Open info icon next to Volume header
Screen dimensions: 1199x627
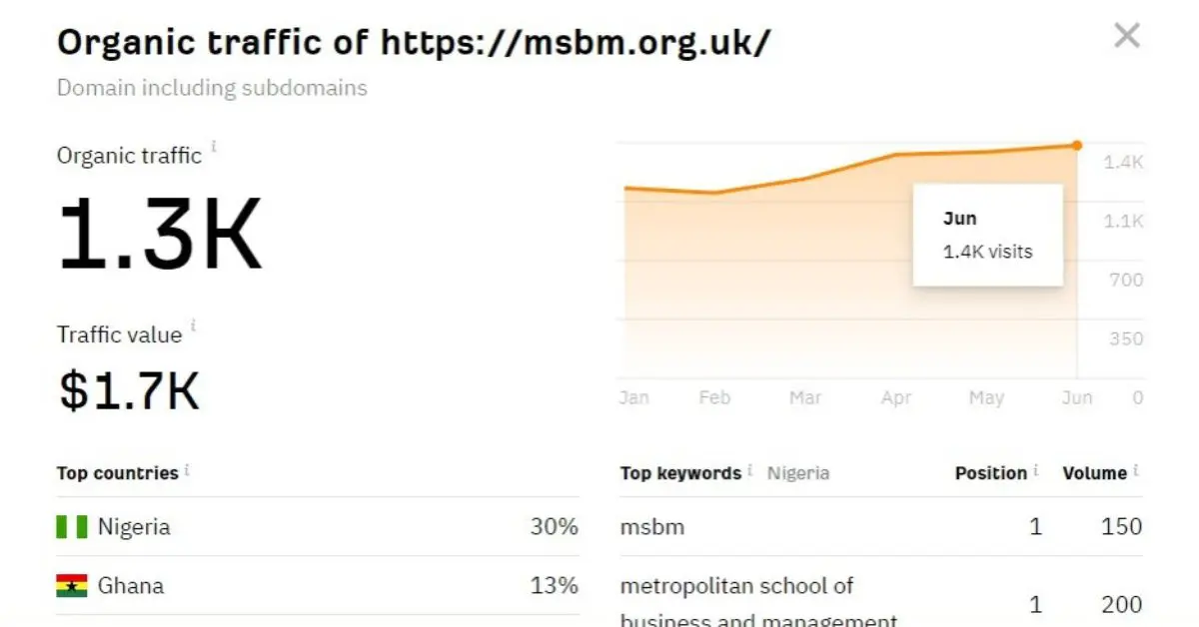(x=1136, y=469)
